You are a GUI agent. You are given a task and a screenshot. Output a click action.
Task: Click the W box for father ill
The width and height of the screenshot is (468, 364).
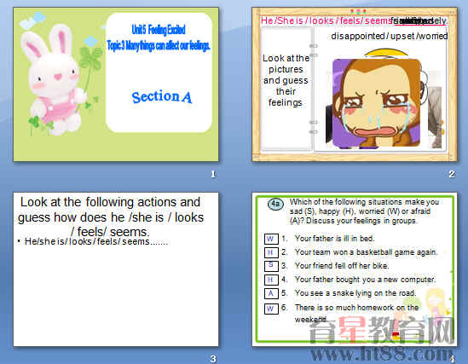[x=271, y=239]
